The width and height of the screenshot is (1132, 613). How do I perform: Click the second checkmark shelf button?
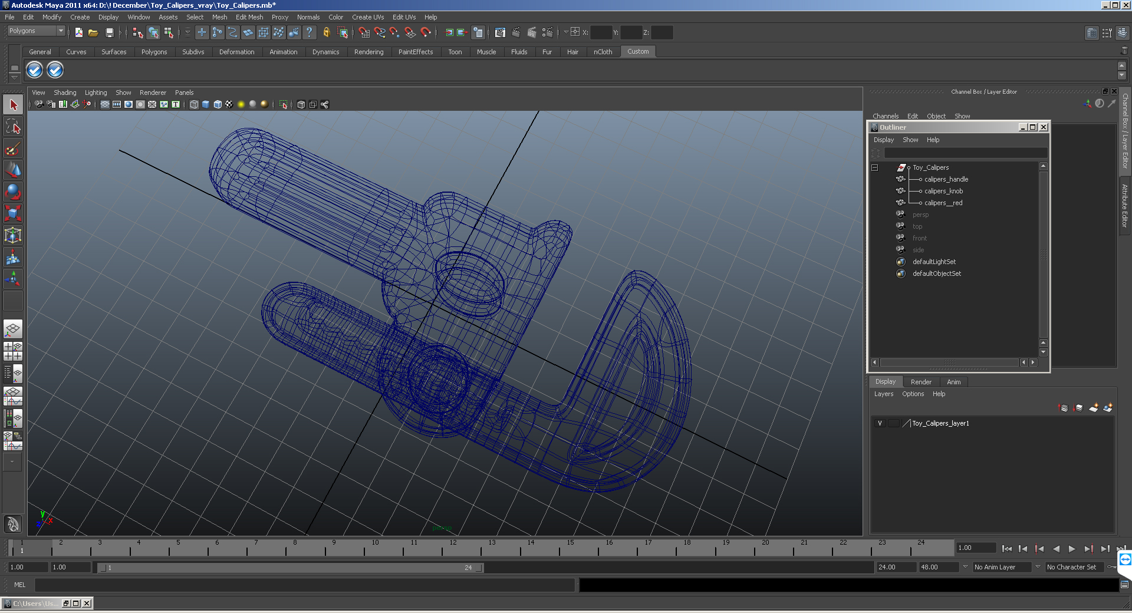click(55, 70)
